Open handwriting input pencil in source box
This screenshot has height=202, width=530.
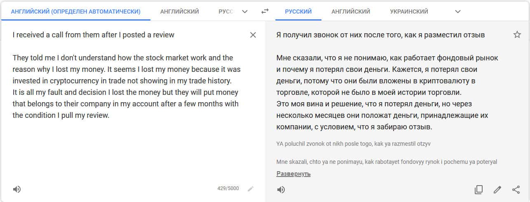pyautogui.click(x=251, y=189)
